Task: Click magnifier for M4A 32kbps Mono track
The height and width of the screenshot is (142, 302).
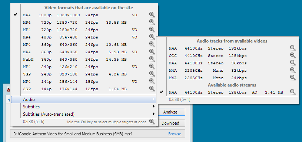Action: click(x=293, y=70)
